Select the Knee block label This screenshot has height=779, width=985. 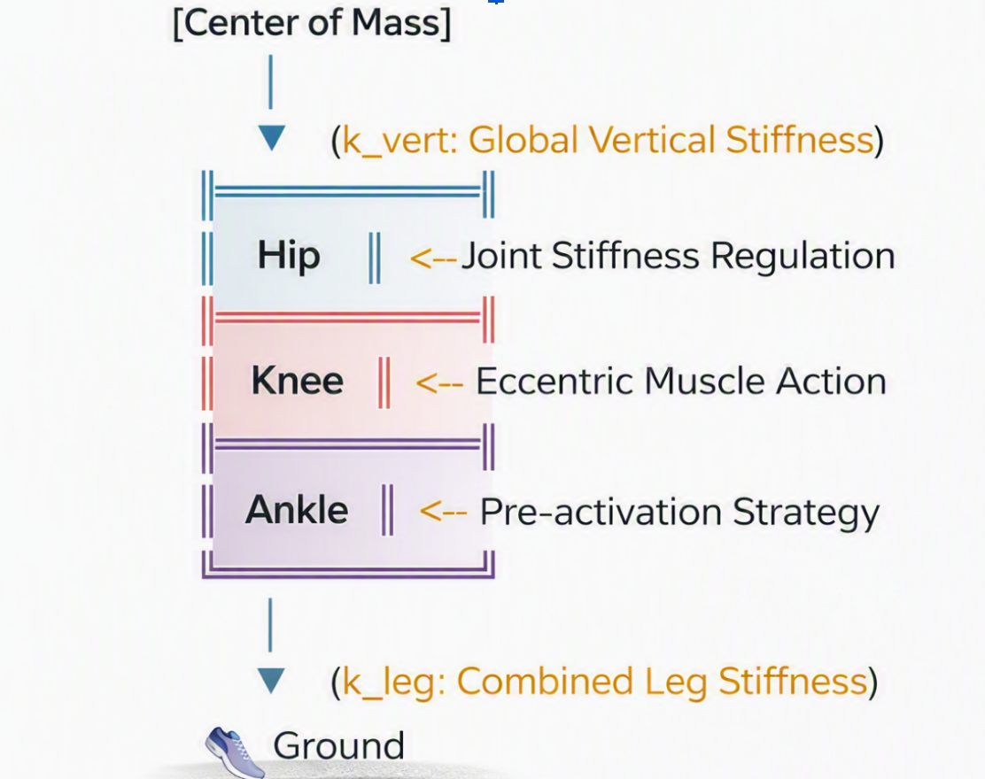(x=297, y=381)
